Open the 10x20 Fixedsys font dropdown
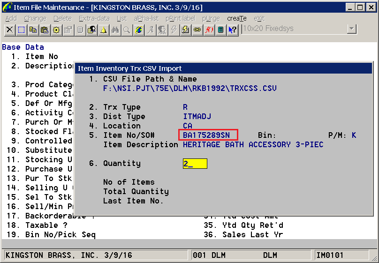This screenshot has height=263, width=379. click(352, 29)
